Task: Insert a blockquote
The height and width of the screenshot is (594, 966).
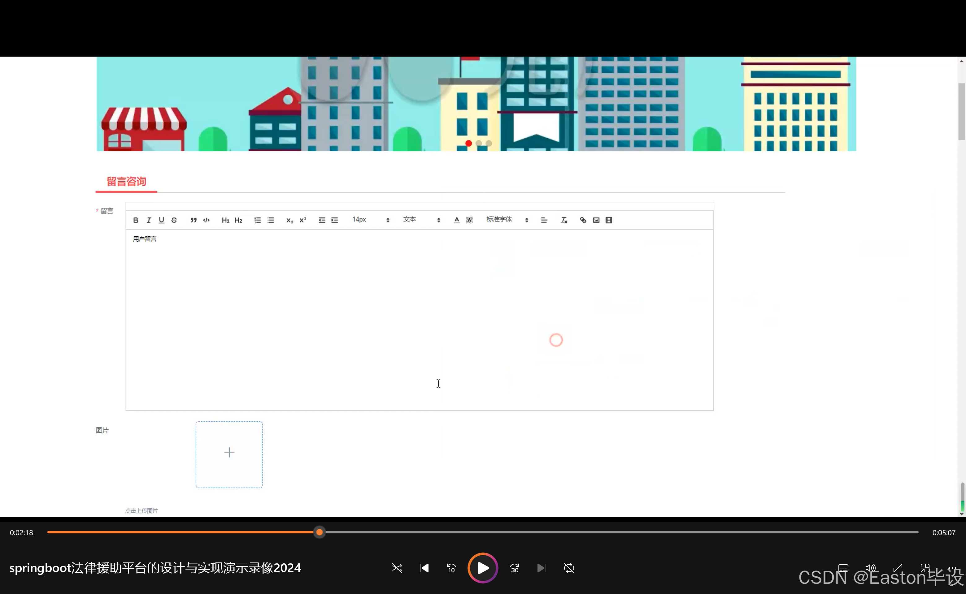Action: click(194, 220)
